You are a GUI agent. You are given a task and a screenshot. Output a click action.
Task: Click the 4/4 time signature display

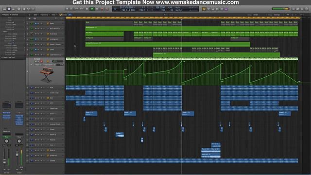pyautogui.click(x=170, y=8)
